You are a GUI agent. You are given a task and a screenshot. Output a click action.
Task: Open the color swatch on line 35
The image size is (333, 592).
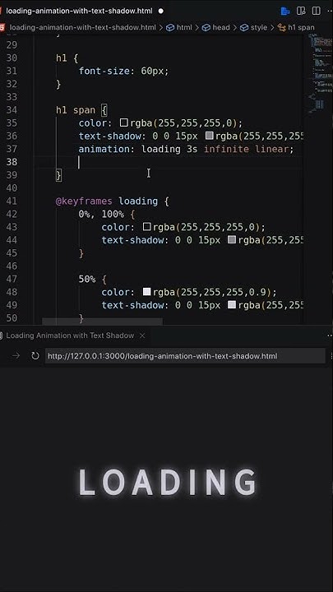coord(124,123)
